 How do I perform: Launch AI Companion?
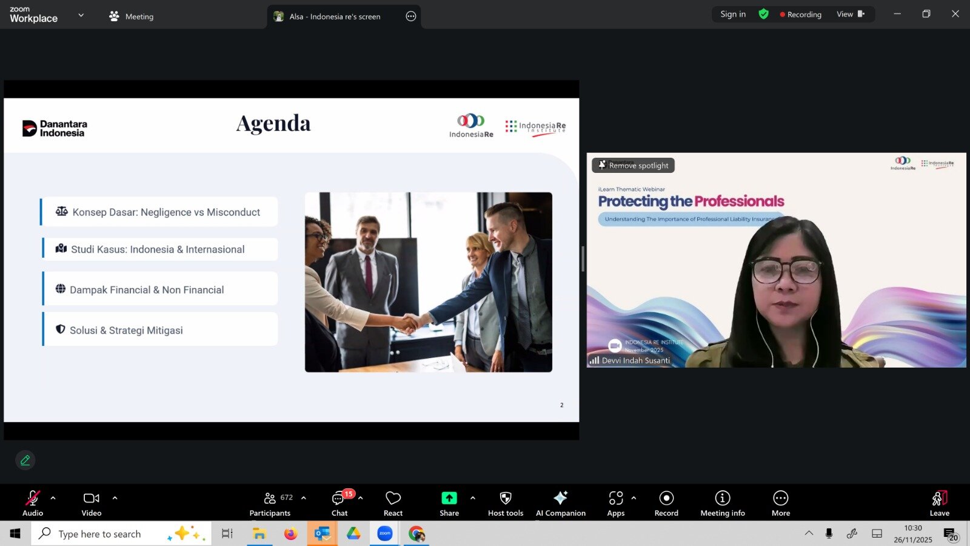pos(561,504)
